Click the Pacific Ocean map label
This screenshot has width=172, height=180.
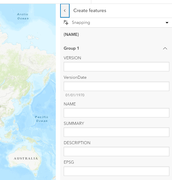(42, 119)
